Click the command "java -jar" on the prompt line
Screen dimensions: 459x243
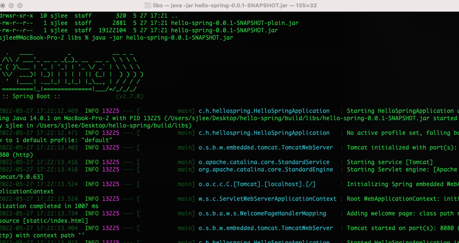click(x=107, y=37)
